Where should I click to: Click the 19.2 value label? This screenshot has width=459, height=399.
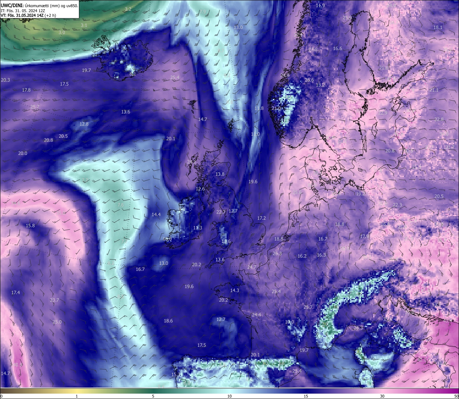[360, 194]
